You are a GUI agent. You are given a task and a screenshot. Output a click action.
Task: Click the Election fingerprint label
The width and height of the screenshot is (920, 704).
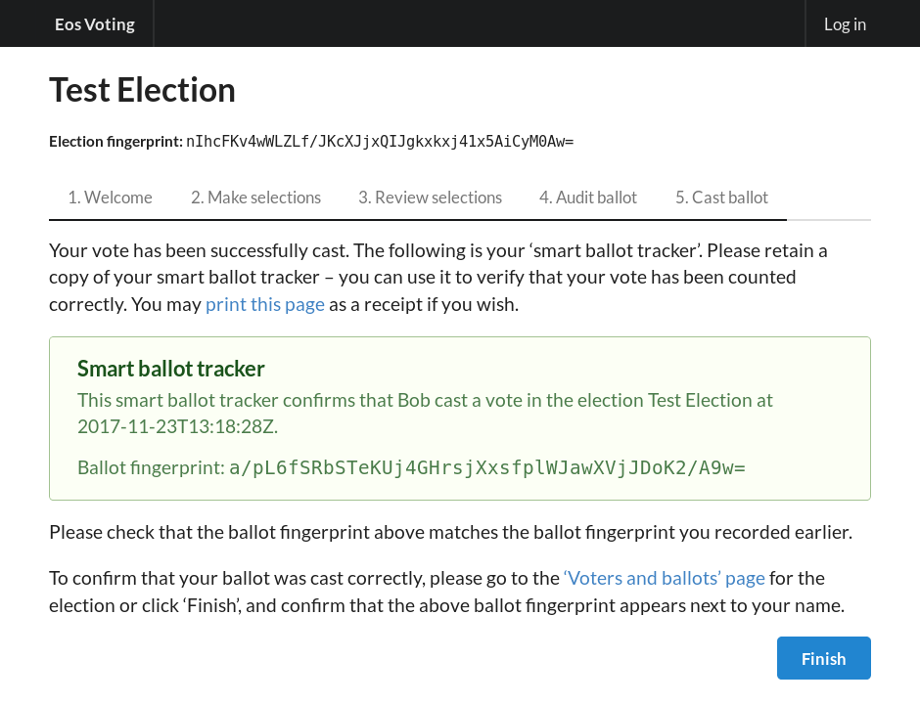pyautogui.click(x=116, y=142)
